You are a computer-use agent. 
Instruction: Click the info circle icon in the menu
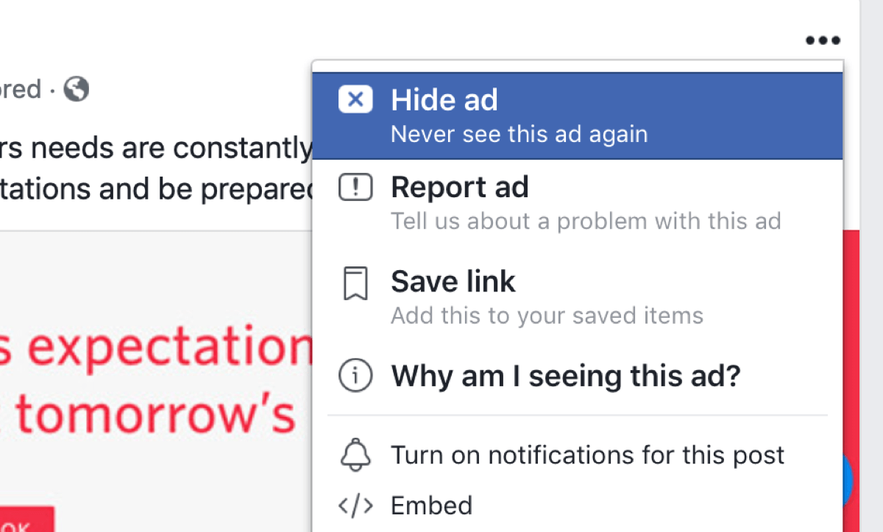coord(355,377)
